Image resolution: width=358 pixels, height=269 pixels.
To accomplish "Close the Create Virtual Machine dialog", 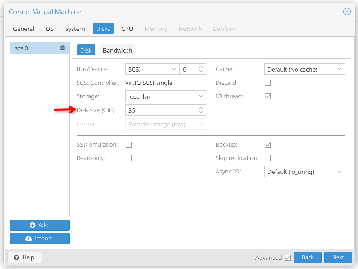I will pyautogui.click(x=346, y=12).
